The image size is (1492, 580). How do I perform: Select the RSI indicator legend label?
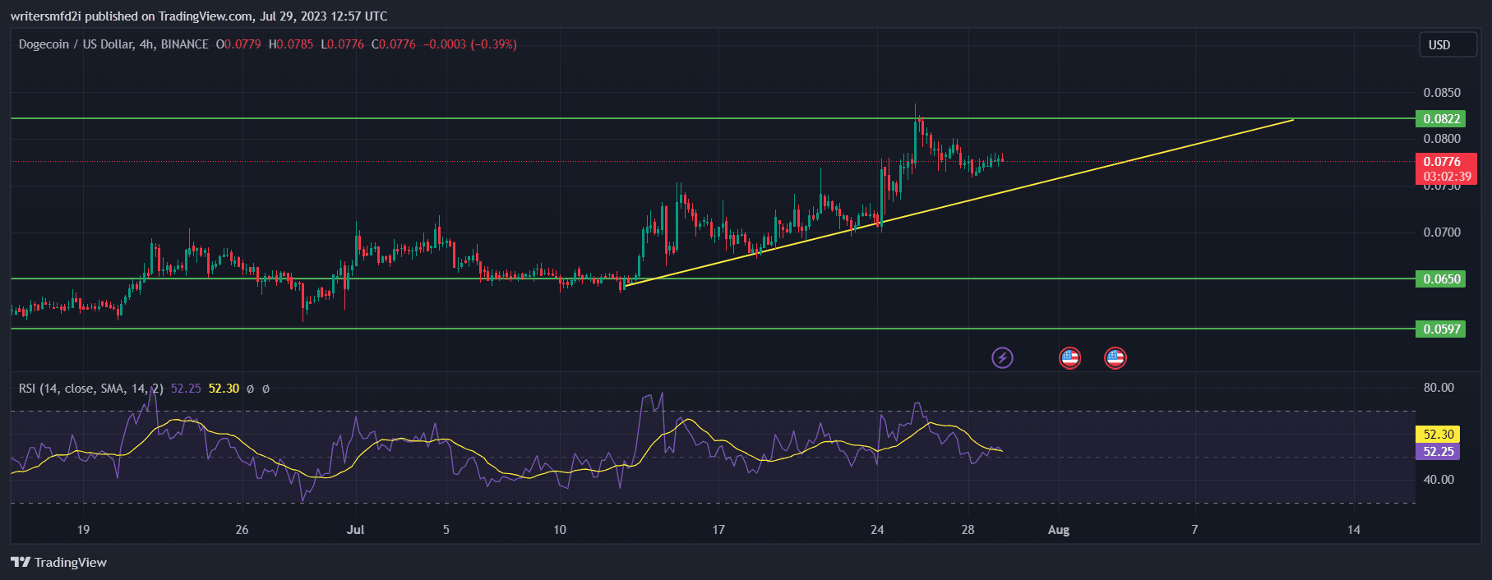tap(90, 389)
